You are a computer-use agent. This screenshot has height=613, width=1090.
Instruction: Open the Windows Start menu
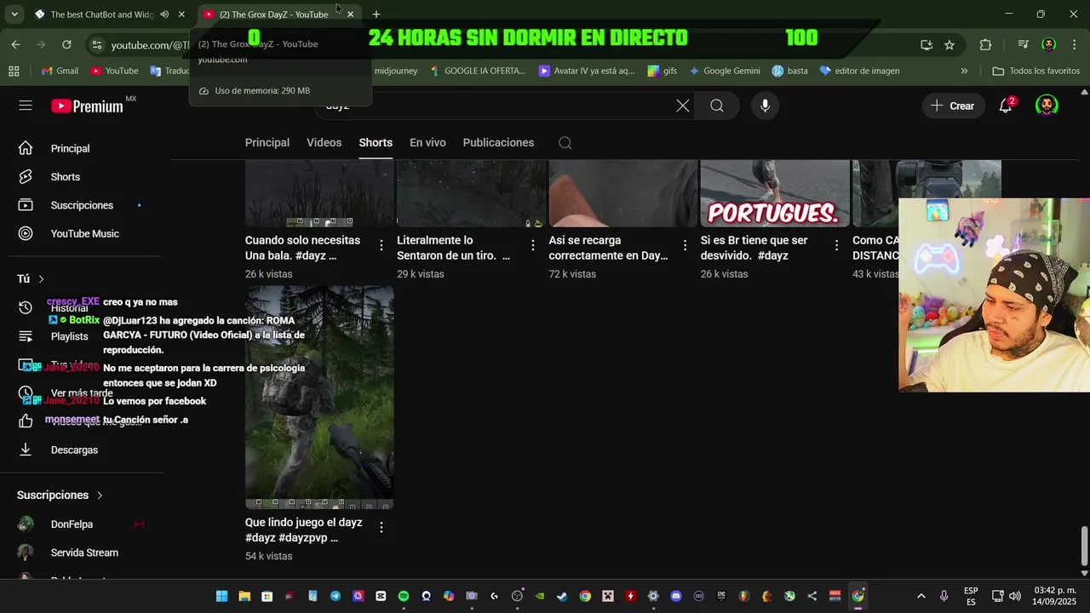point(221,596)
